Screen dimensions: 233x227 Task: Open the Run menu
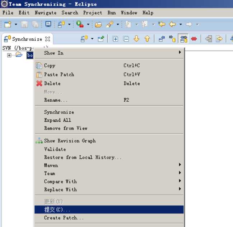112,13
